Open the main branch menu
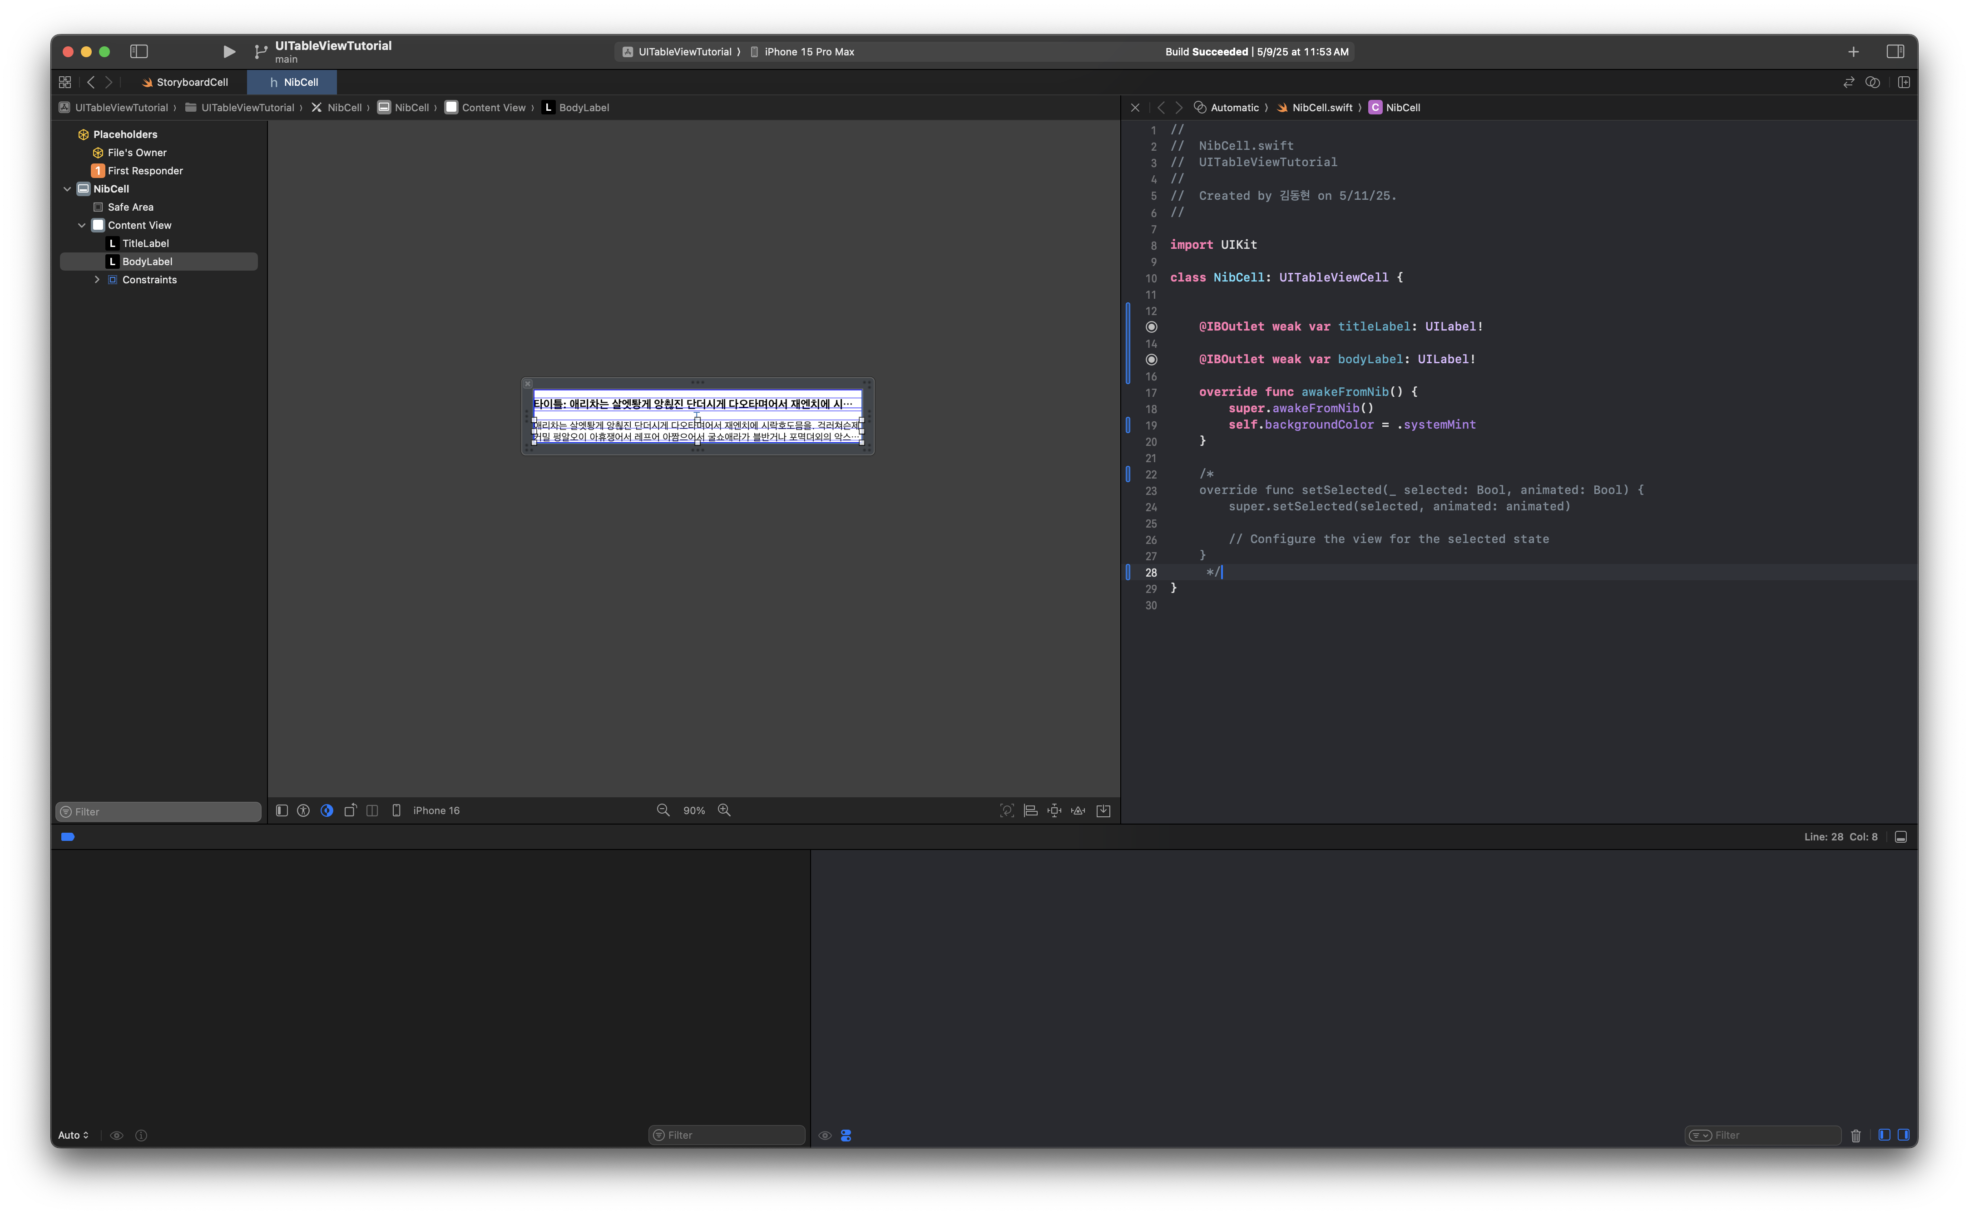Screen dimensions: 1969x1215 [x=286, y=59]
